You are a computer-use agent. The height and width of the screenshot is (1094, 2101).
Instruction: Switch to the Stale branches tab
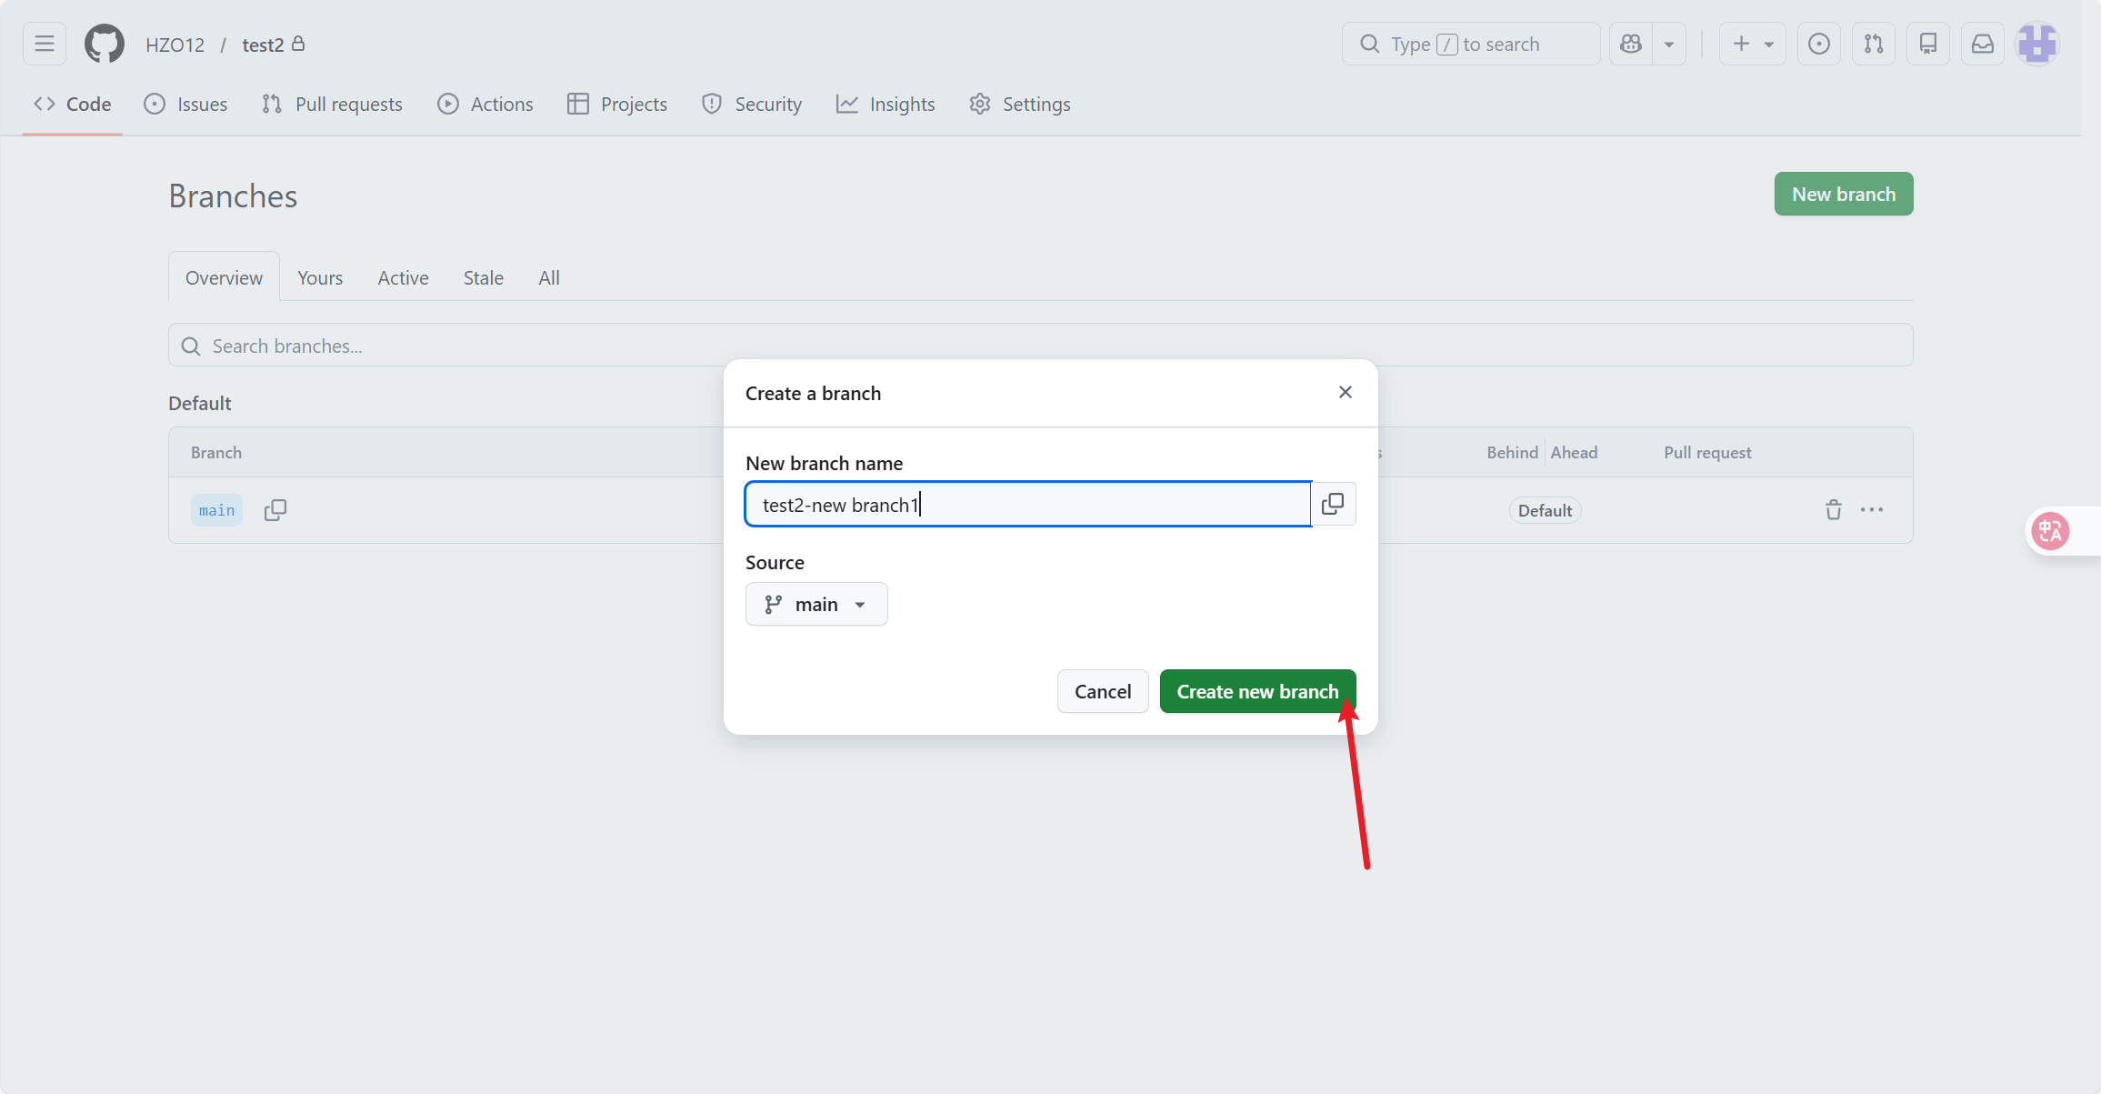[483, 278]
